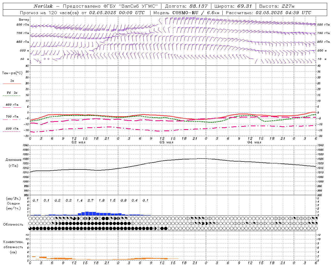Screen dimensions: 331x265
Task: Click the '500 гПа' temperature legend entry
Action: click(x=12, y=128)
